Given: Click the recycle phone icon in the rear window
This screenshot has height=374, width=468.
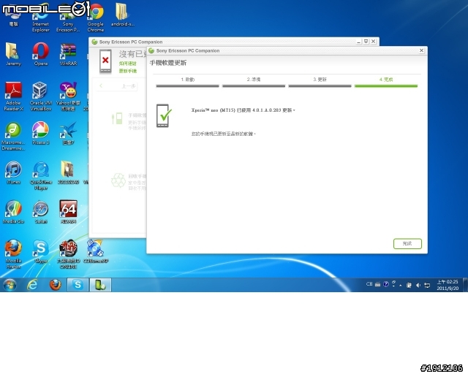Looking at the screenshot, I should (118, 180).
